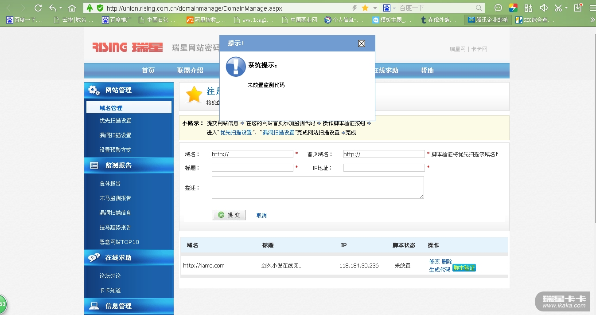Screen dimensions: 596x315
Task: Select 优先扫描设置 in the sidebar
Action: pyautogui.click(x=115, y=121)
